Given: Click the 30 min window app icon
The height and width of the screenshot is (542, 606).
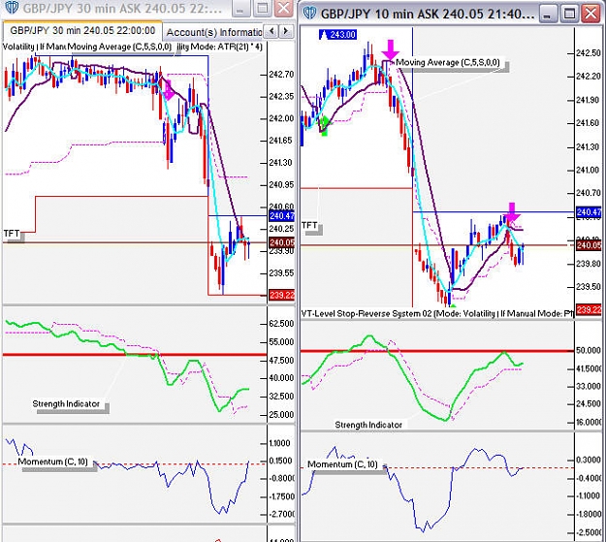Looking at the screenshot, I should point(12,8).
